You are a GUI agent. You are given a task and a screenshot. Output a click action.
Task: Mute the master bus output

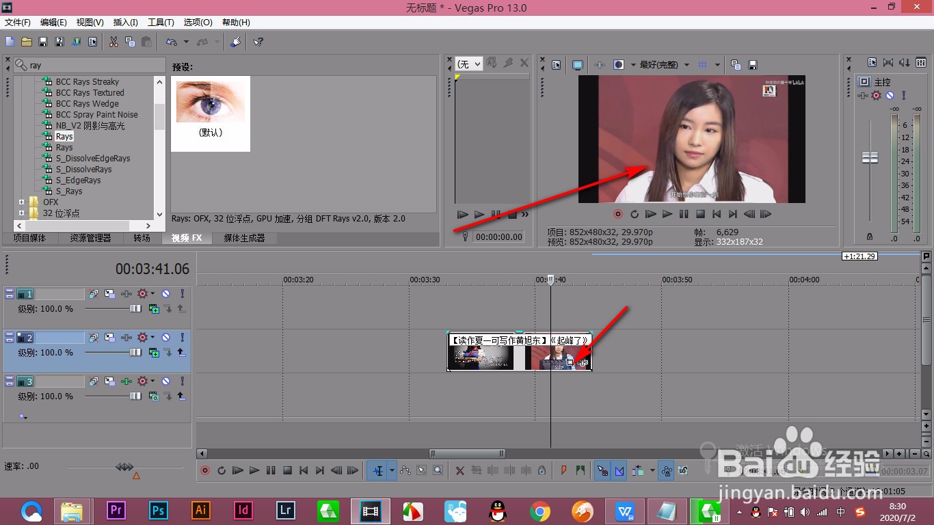pyautogui.click(x=890, y=96)
